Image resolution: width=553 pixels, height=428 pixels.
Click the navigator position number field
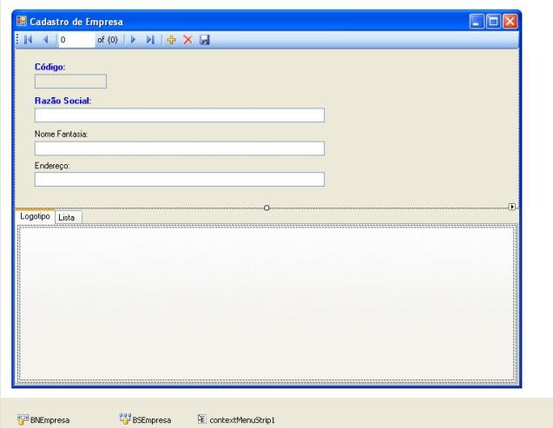point(76,40)
